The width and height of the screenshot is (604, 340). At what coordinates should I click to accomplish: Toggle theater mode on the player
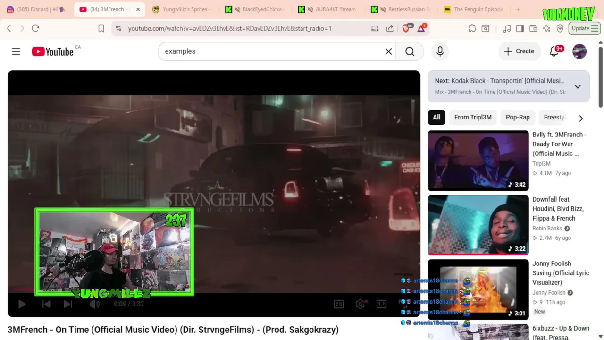coord(382,304)
